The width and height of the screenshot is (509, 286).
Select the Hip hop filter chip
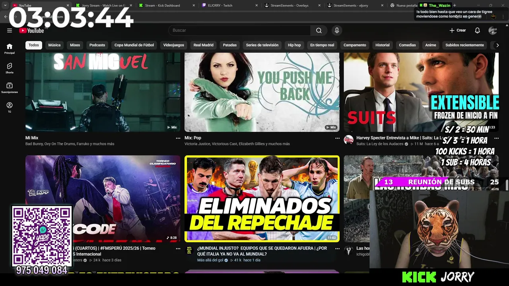(x=294, y=45)
